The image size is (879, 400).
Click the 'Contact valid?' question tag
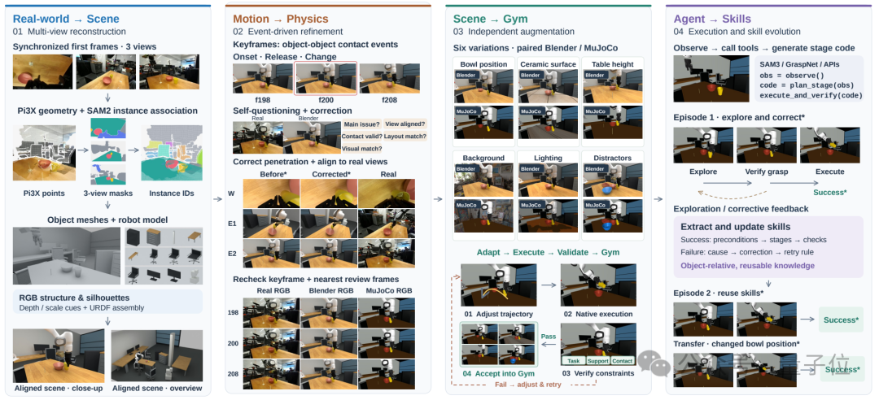click(x=362, y=136)
